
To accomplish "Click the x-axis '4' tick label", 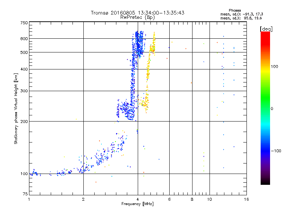I will click(x=138, y=199).
